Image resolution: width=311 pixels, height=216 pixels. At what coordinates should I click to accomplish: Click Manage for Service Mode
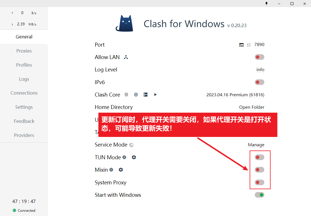click(x=256, y=145)
